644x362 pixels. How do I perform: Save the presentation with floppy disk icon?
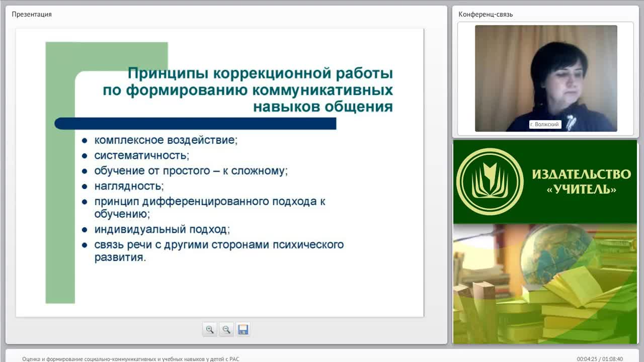243,329
